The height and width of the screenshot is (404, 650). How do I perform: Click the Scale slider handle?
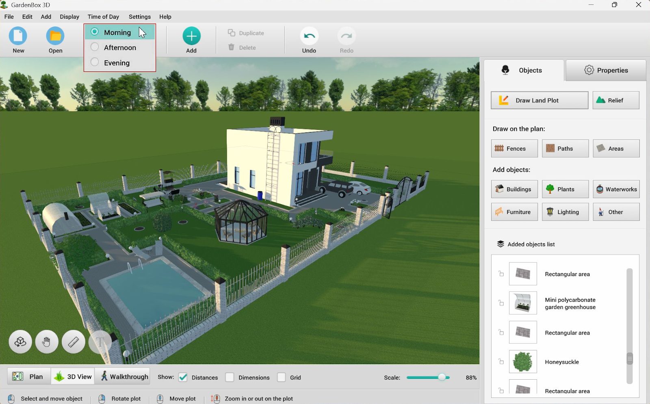(442, 377)
